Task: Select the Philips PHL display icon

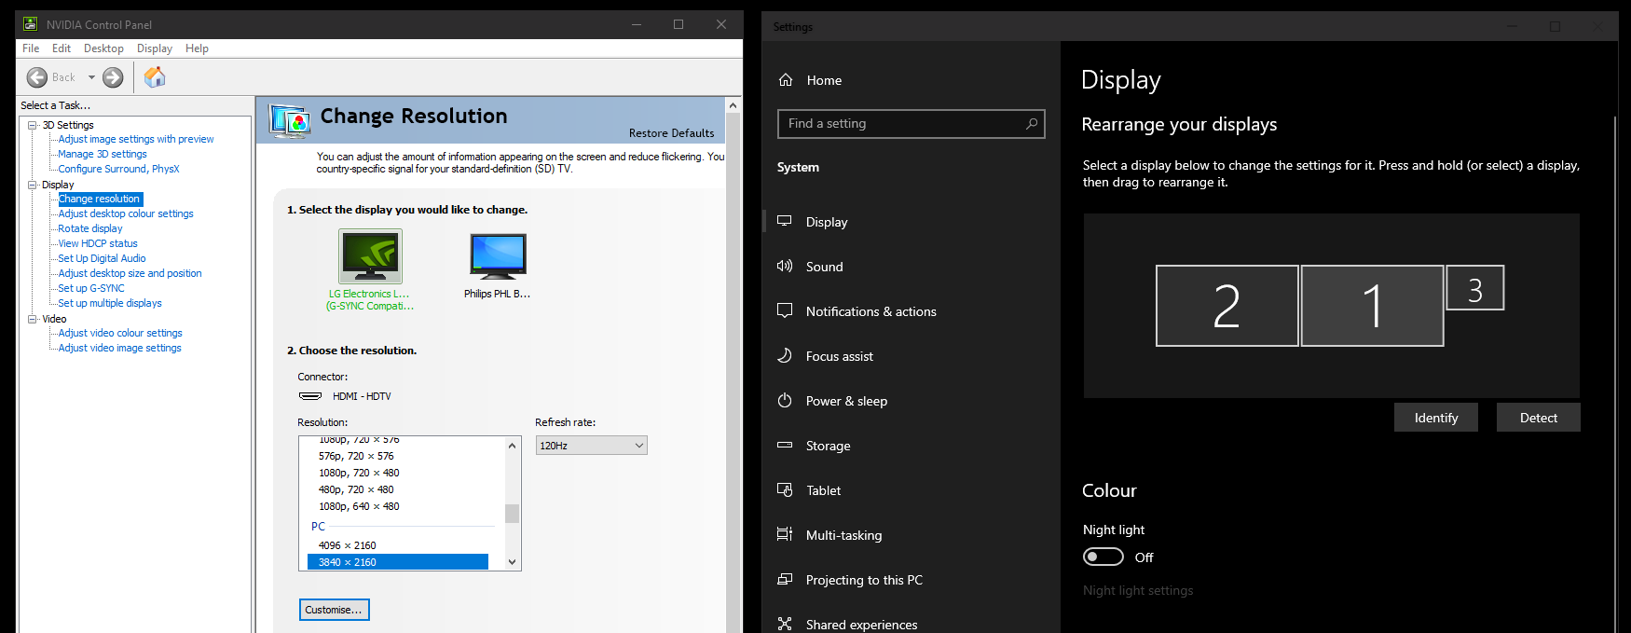Action: [499, 256]
